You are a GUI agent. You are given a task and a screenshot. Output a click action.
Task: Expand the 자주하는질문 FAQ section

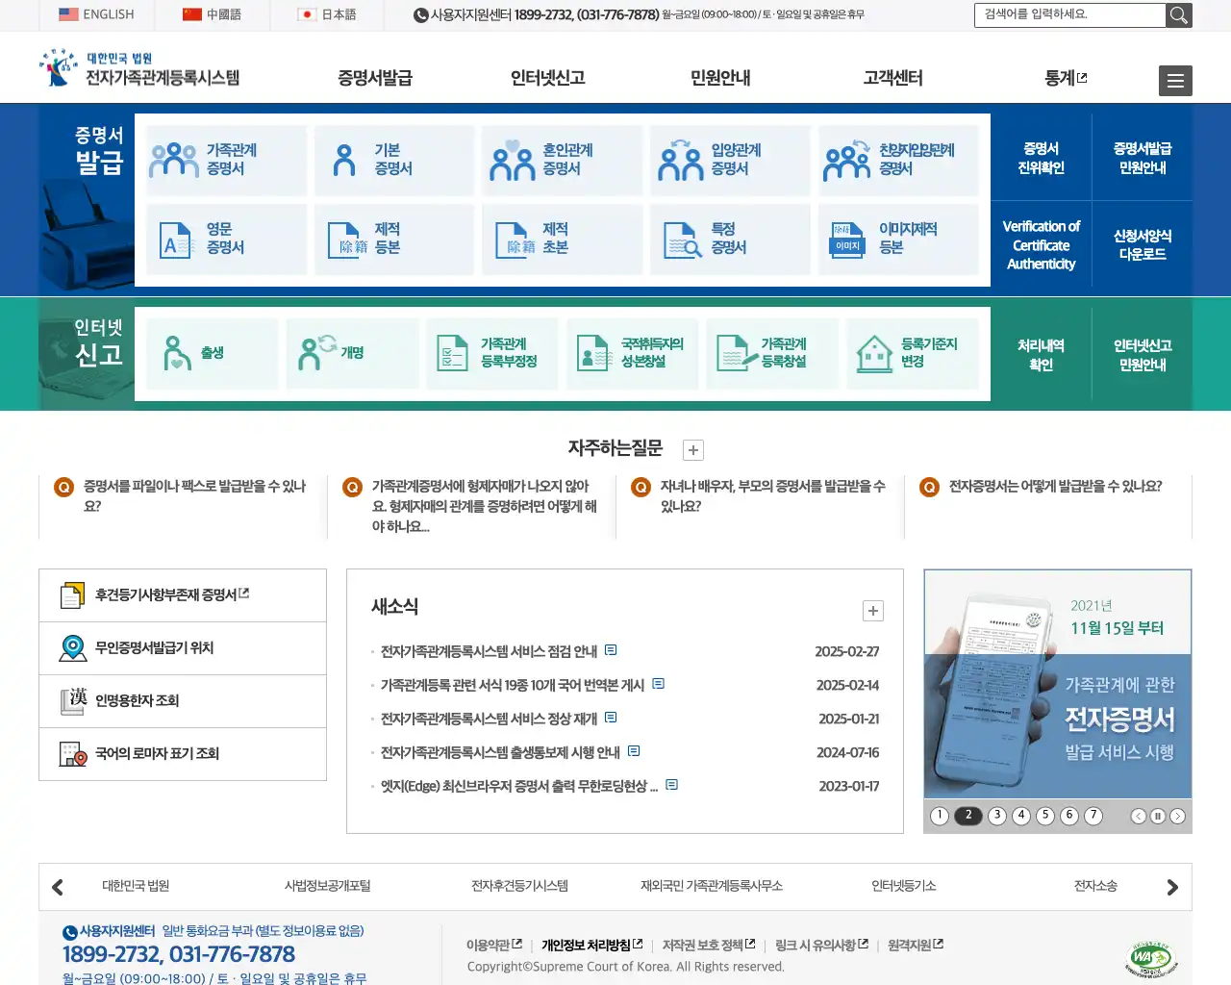[x=692, y=449]
